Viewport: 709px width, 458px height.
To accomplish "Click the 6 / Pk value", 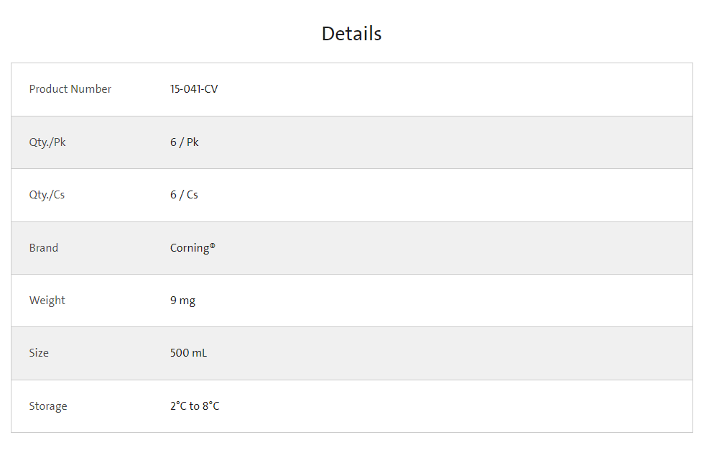I will coord(185,142).
